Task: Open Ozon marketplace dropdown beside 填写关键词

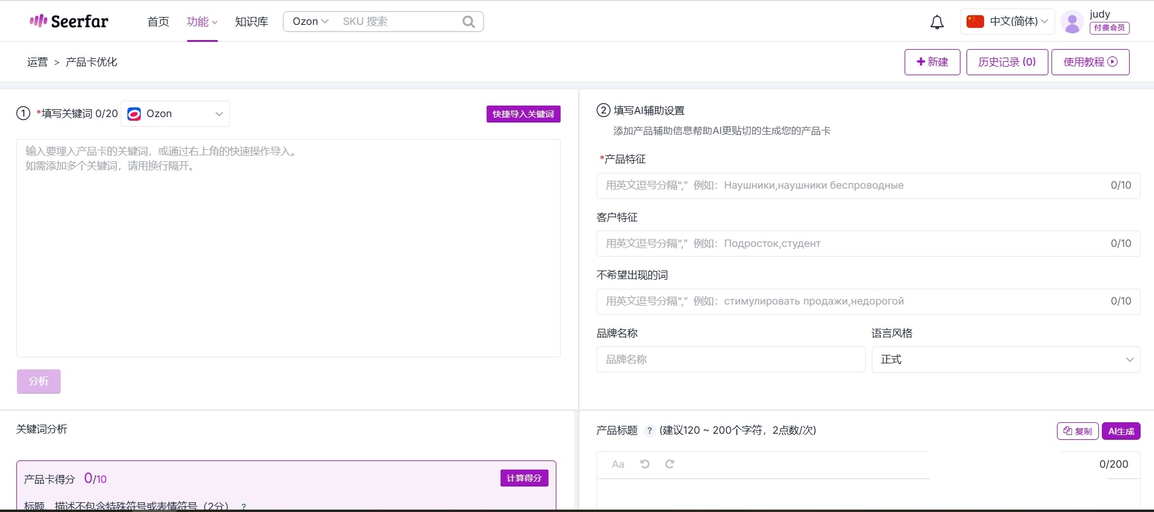Action: click(x=175, y=114)
